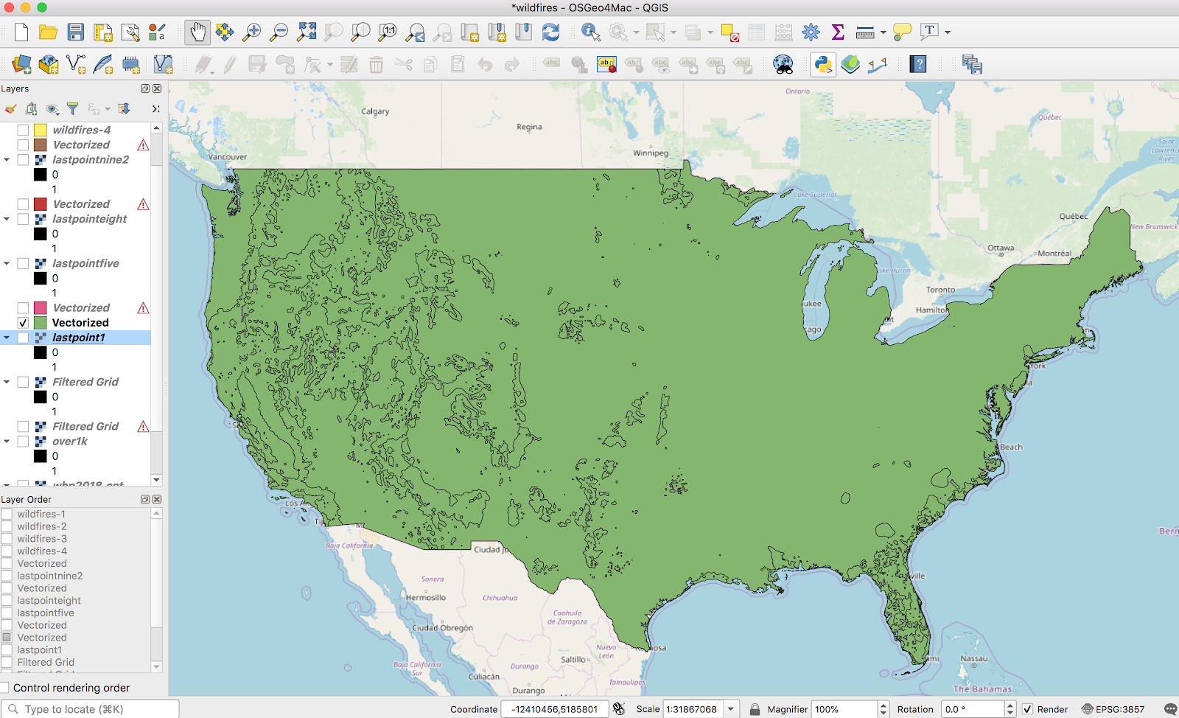Select the lastpointfive layer in the Layers panel
Viewport: 1179px width, 718px height.
(85, 263)
